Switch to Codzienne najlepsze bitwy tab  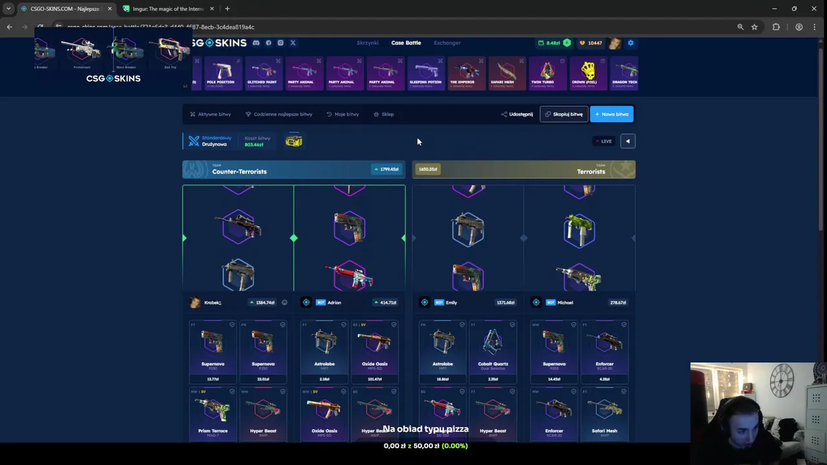tap(279, 114)
